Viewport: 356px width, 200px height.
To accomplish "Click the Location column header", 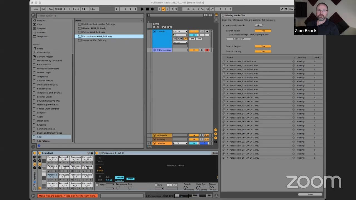I will click(x=304, y=57).
